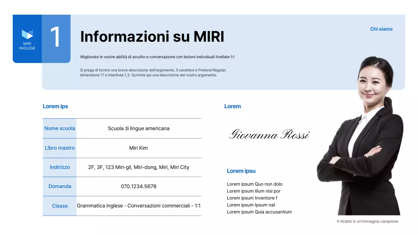Click the 'Lorem ips' table heading
Viewport: 418px width, 235px height.
click(x=56, y=106)
